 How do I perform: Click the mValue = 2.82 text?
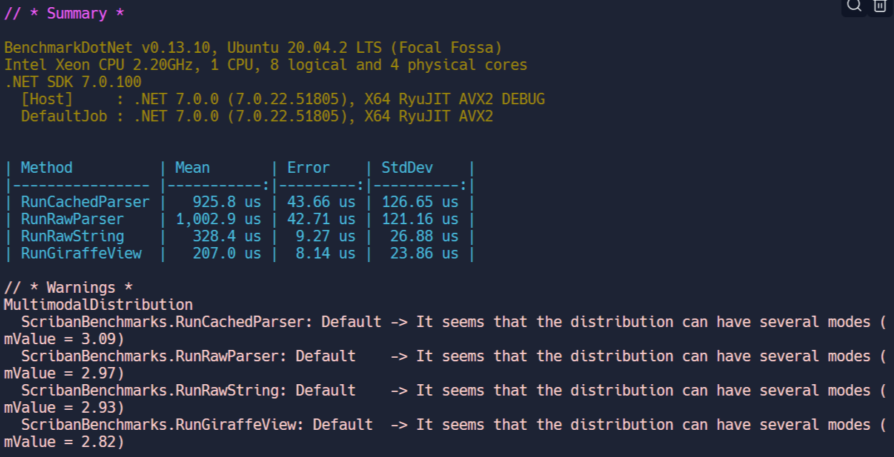coord(64,442)
